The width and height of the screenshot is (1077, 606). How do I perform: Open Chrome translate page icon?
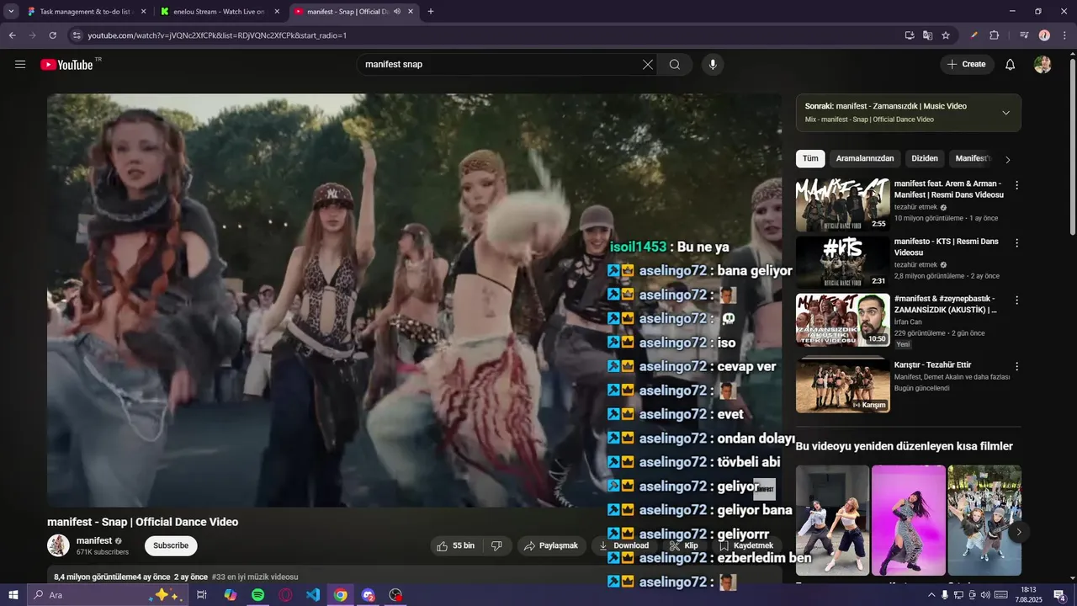point(927,35)
